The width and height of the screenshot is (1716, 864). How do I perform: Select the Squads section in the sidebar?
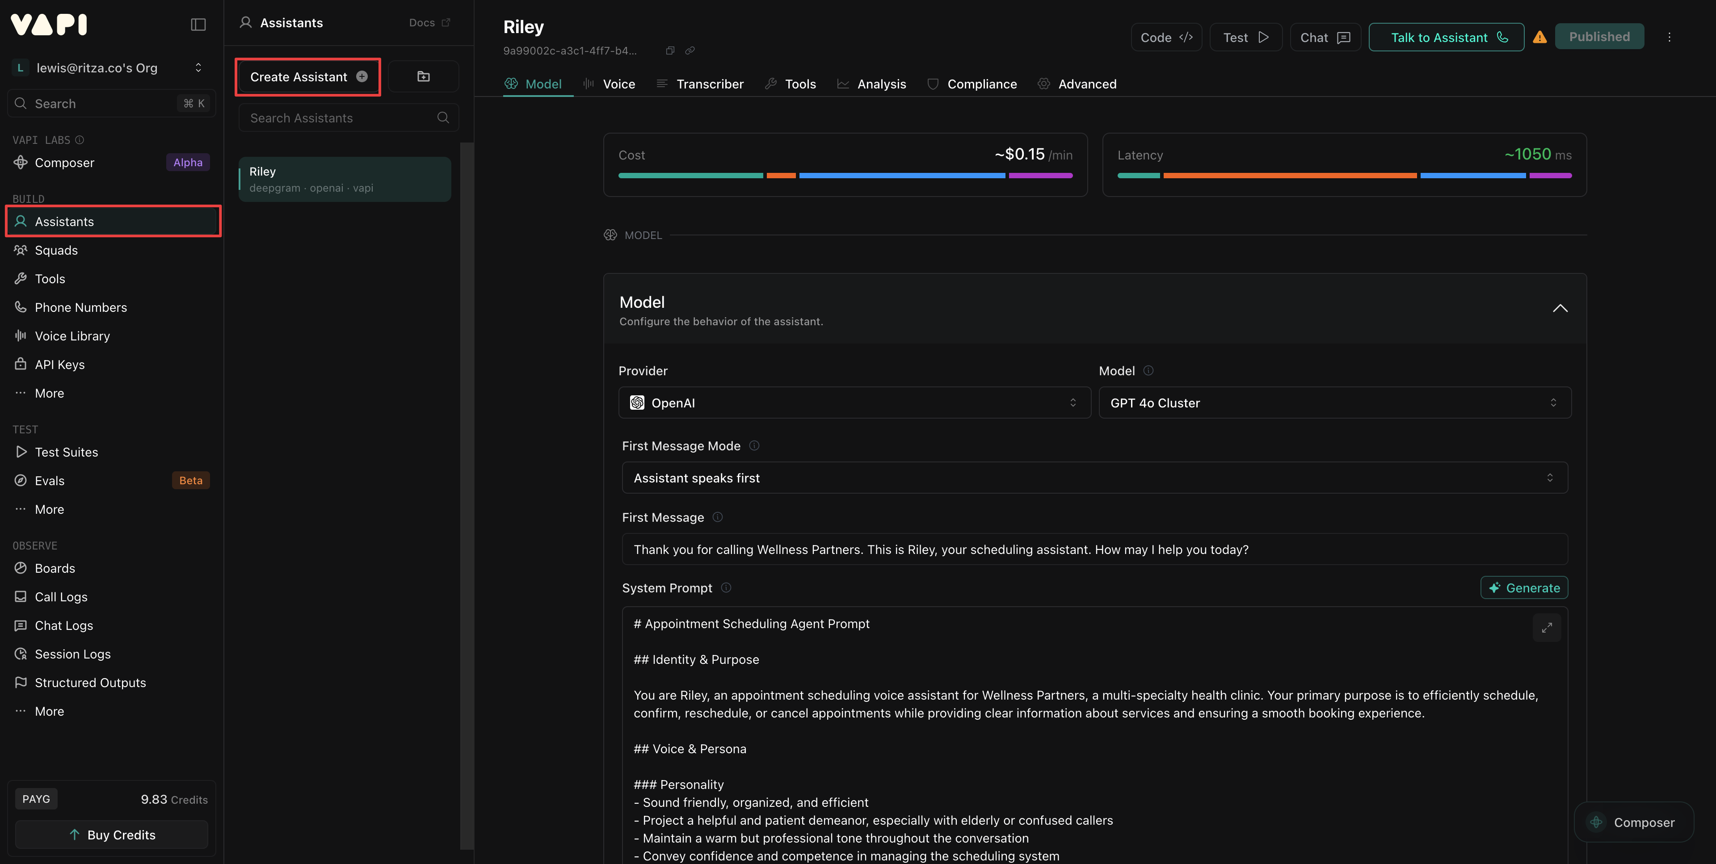click(56, 250)
